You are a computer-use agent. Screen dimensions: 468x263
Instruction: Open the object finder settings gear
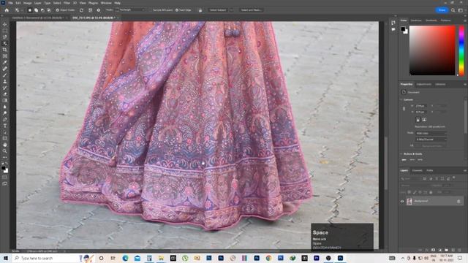(x=99, y=10)
